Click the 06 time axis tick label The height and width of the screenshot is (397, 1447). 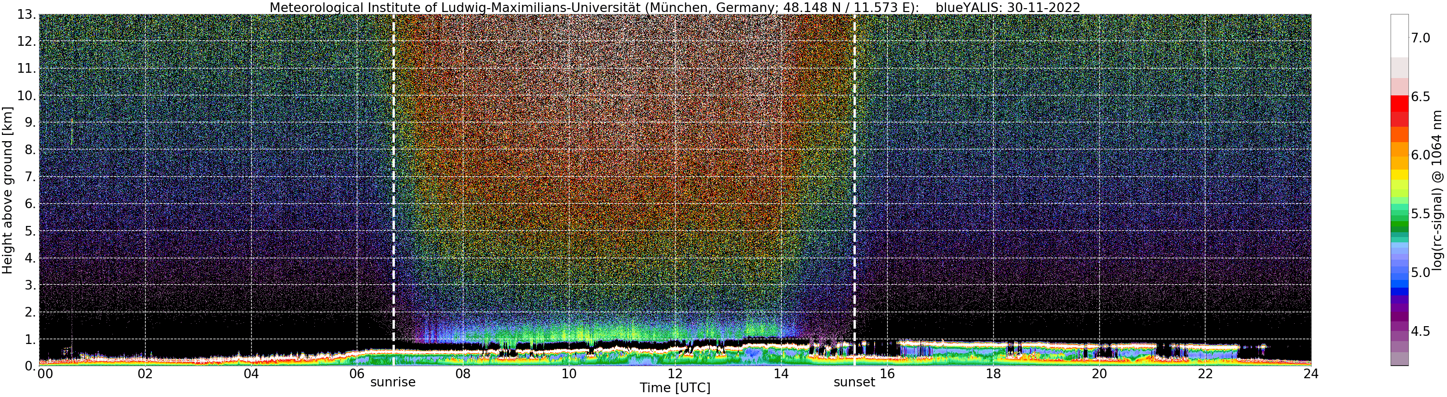(x=357, y=374)
